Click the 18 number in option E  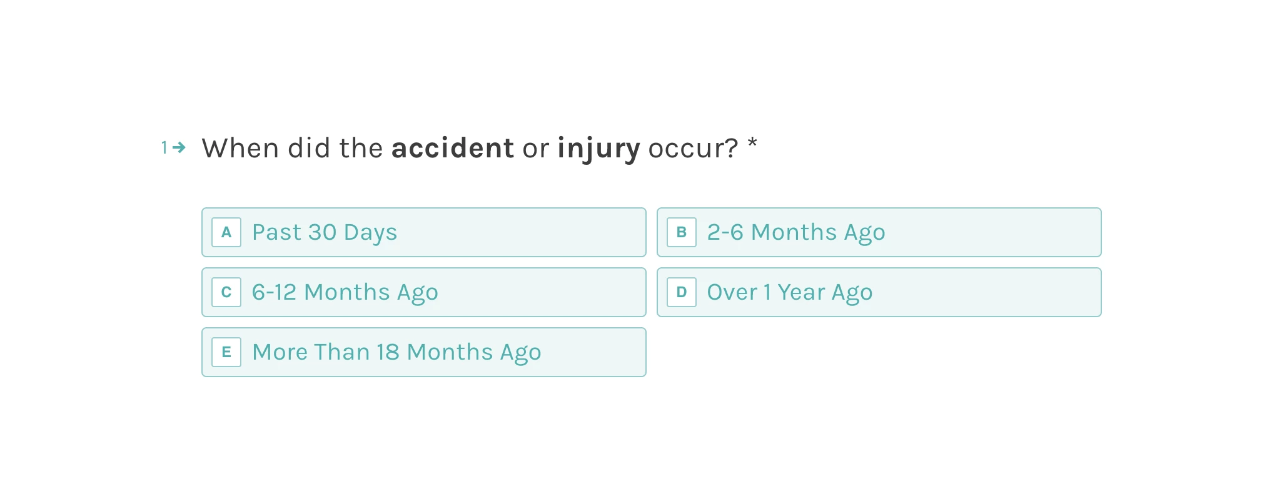click(x=388, y=352)
